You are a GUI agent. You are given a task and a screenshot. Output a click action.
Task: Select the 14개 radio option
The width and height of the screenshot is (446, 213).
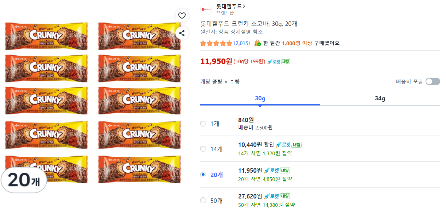click(203, 149)
